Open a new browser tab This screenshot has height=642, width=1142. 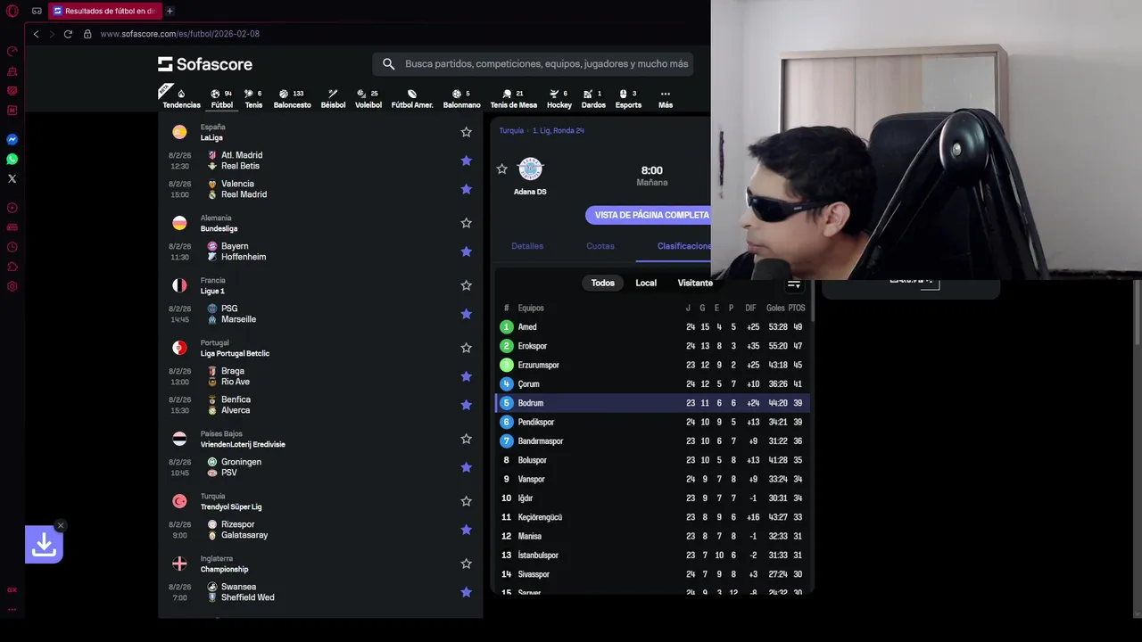tap(170, 11)
